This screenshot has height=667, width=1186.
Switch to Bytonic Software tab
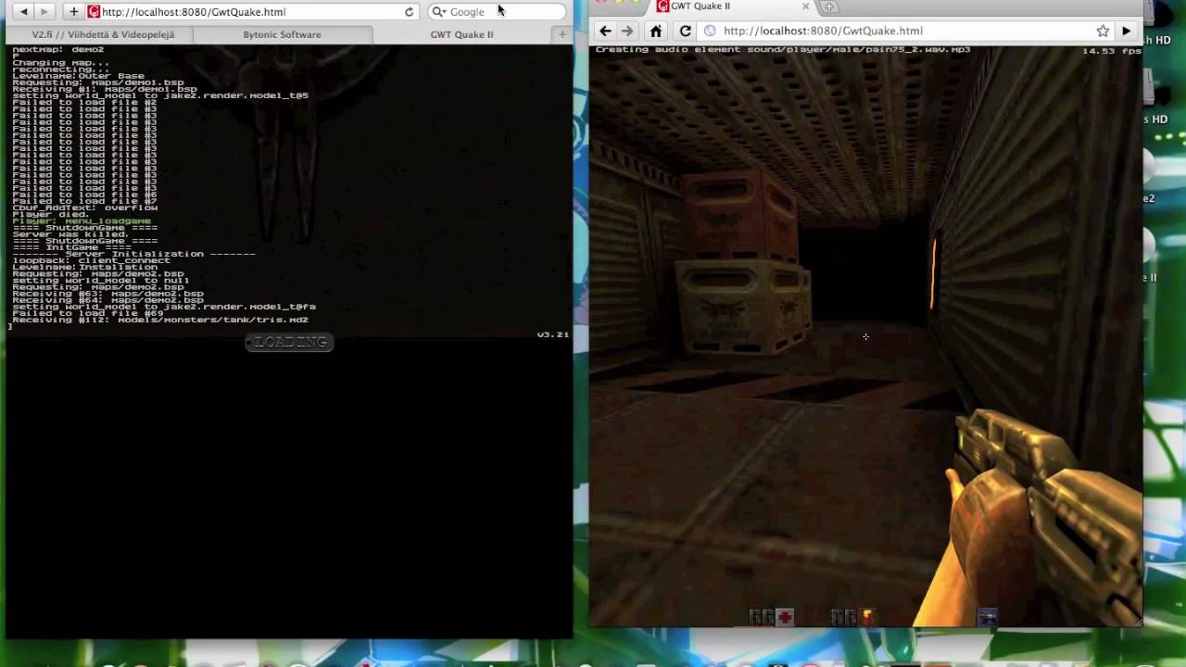point(282,34)
